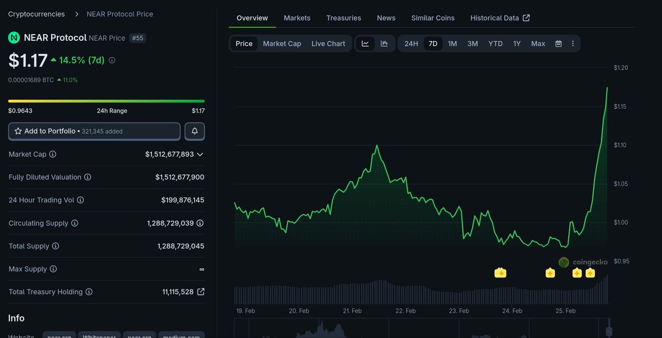Click the $0.9643 24h low value
Image resolution: width=662 pixels, height=338 pixels.
pyautogui.click(x=20, y=111)
